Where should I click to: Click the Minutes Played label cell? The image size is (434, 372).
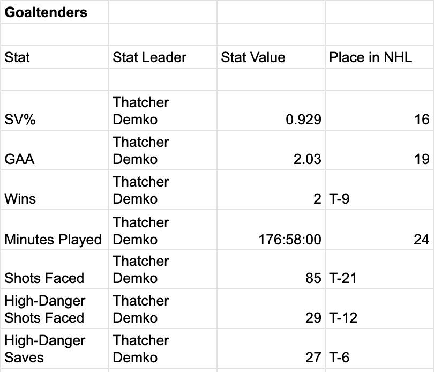point(53,239)
